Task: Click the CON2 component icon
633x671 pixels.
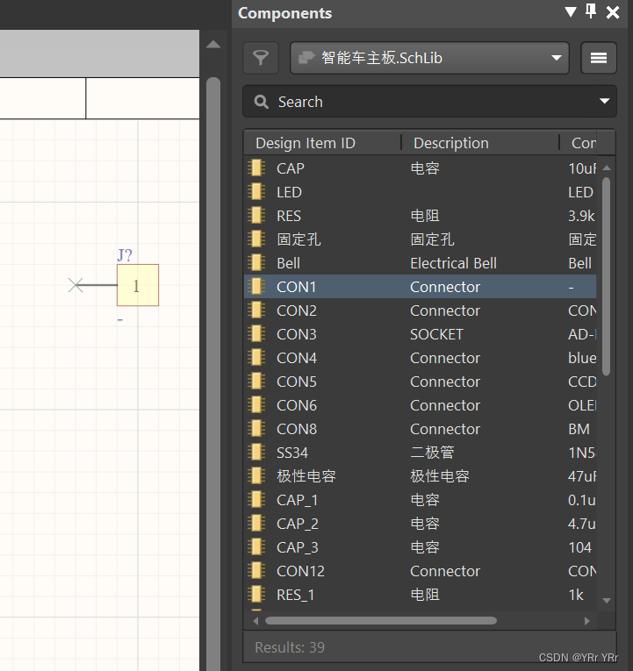Action: pos(256,310)
